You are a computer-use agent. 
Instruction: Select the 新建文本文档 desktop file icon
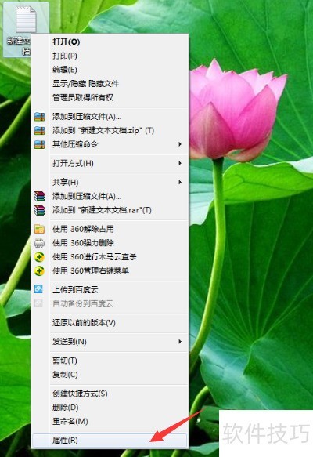[26, 29]
